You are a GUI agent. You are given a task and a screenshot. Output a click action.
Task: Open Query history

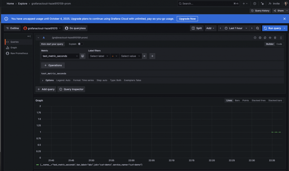point(260,11)
